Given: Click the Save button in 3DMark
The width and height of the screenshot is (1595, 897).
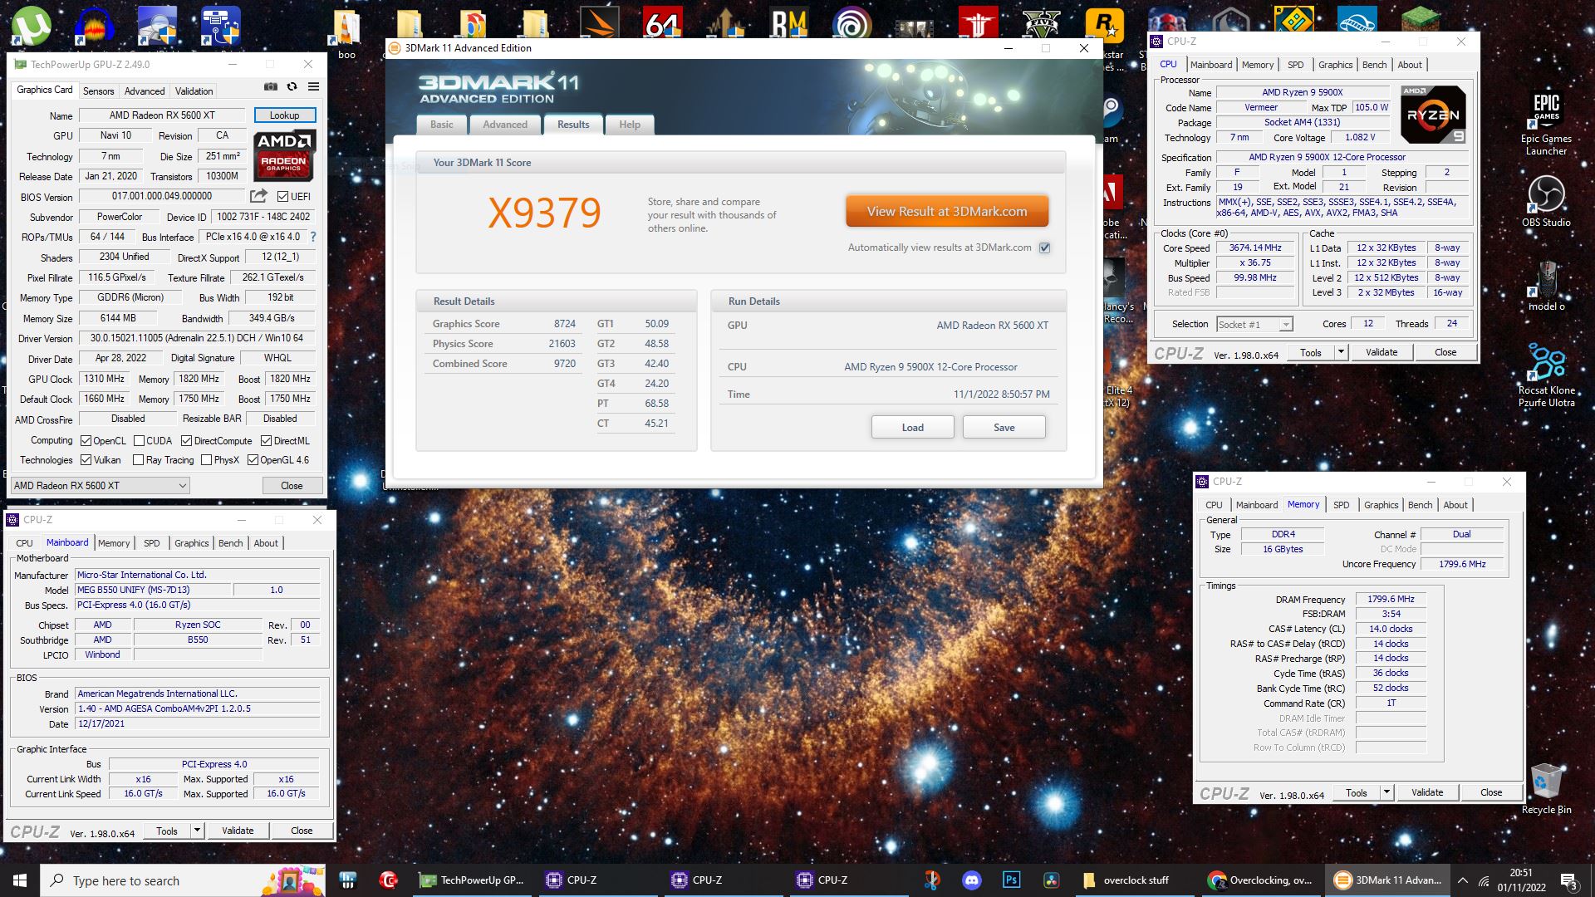Looking at the screenshot, I should (x=1004, y=428).
